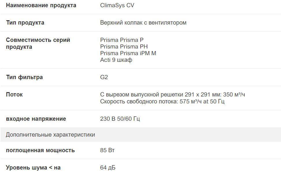Select the '291 x 291 мм: 350 м³/ч' line
281x175 pixels.
[173, 94]
